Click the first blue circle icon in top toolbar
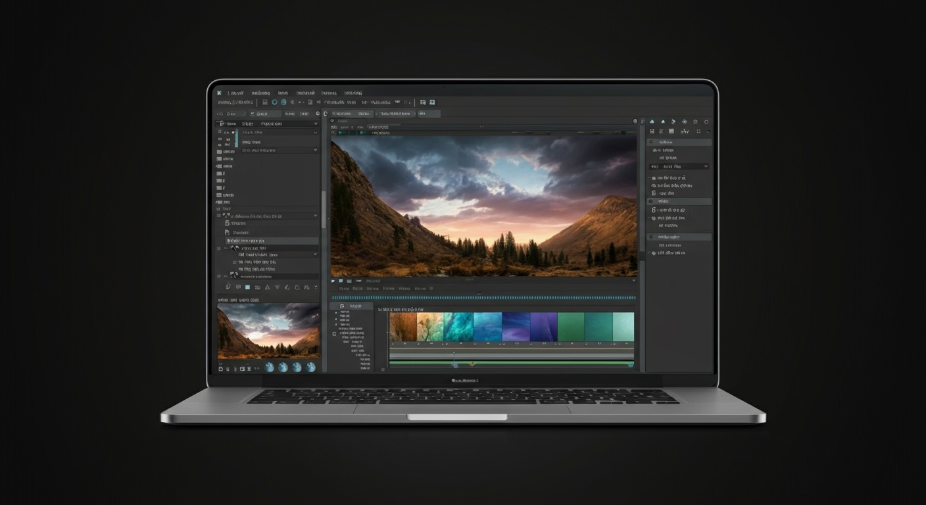926x505 pixels. point(275,103)
